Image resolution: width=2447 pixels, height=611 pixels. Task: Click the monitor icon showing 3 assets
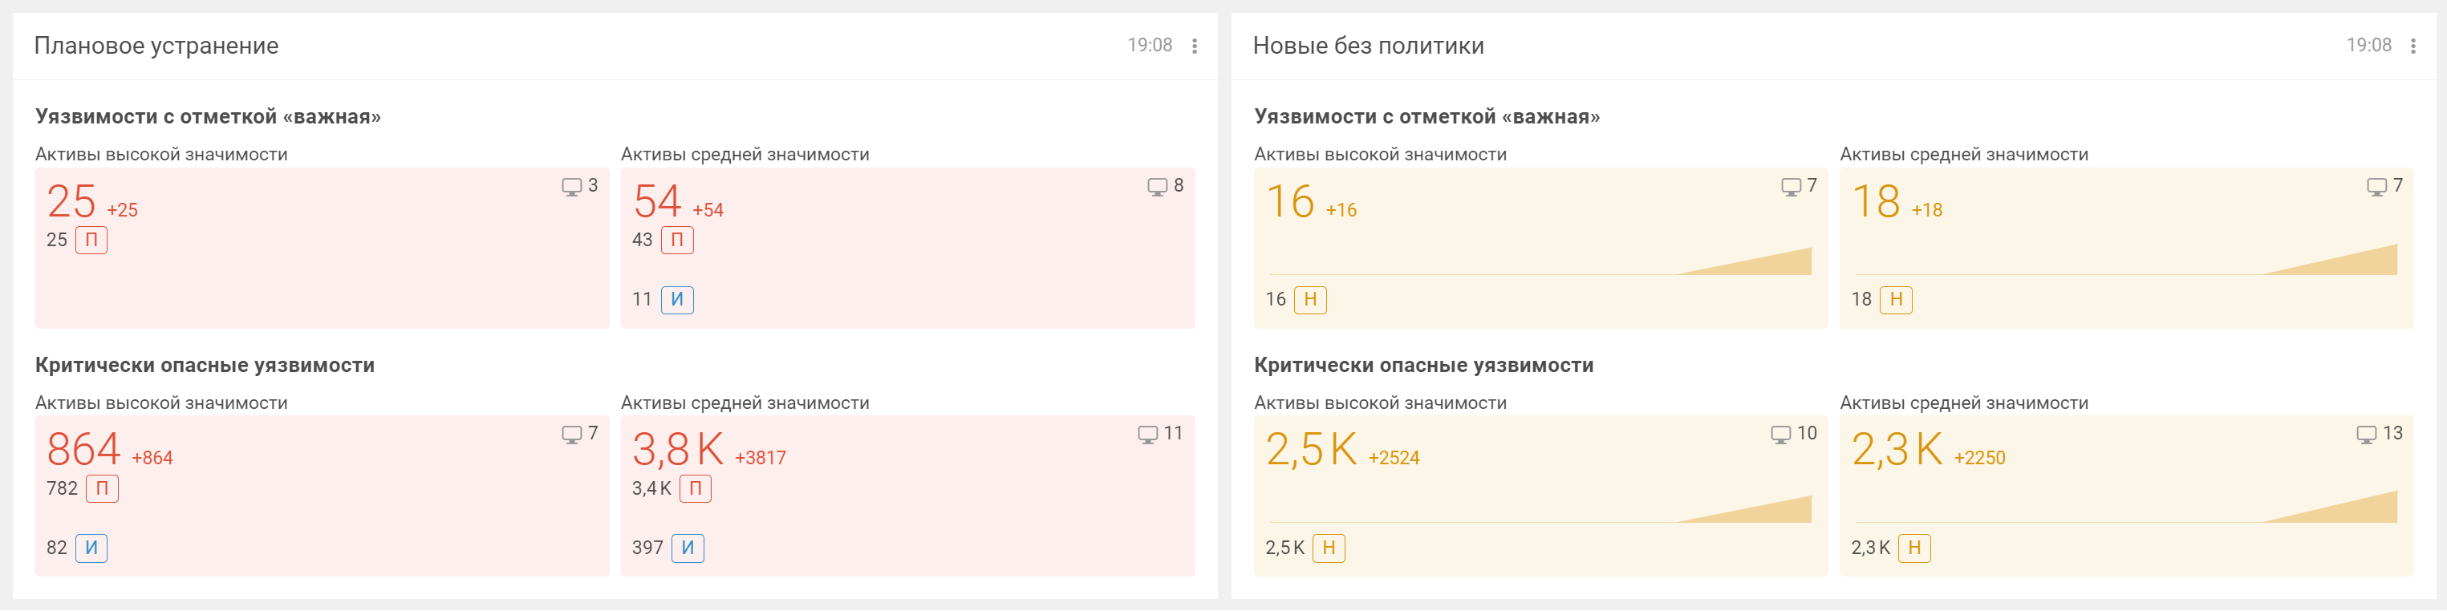click(573, 186)
